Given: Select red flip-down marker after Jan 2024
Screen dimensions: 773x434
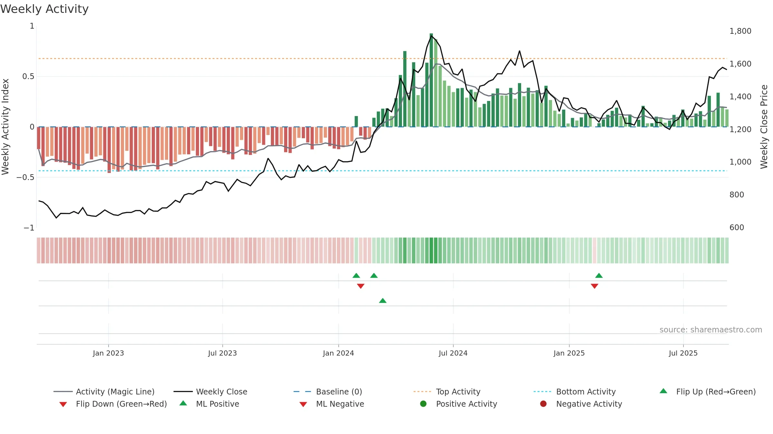Looking at the screenshot, I should (x=361, y=286).
